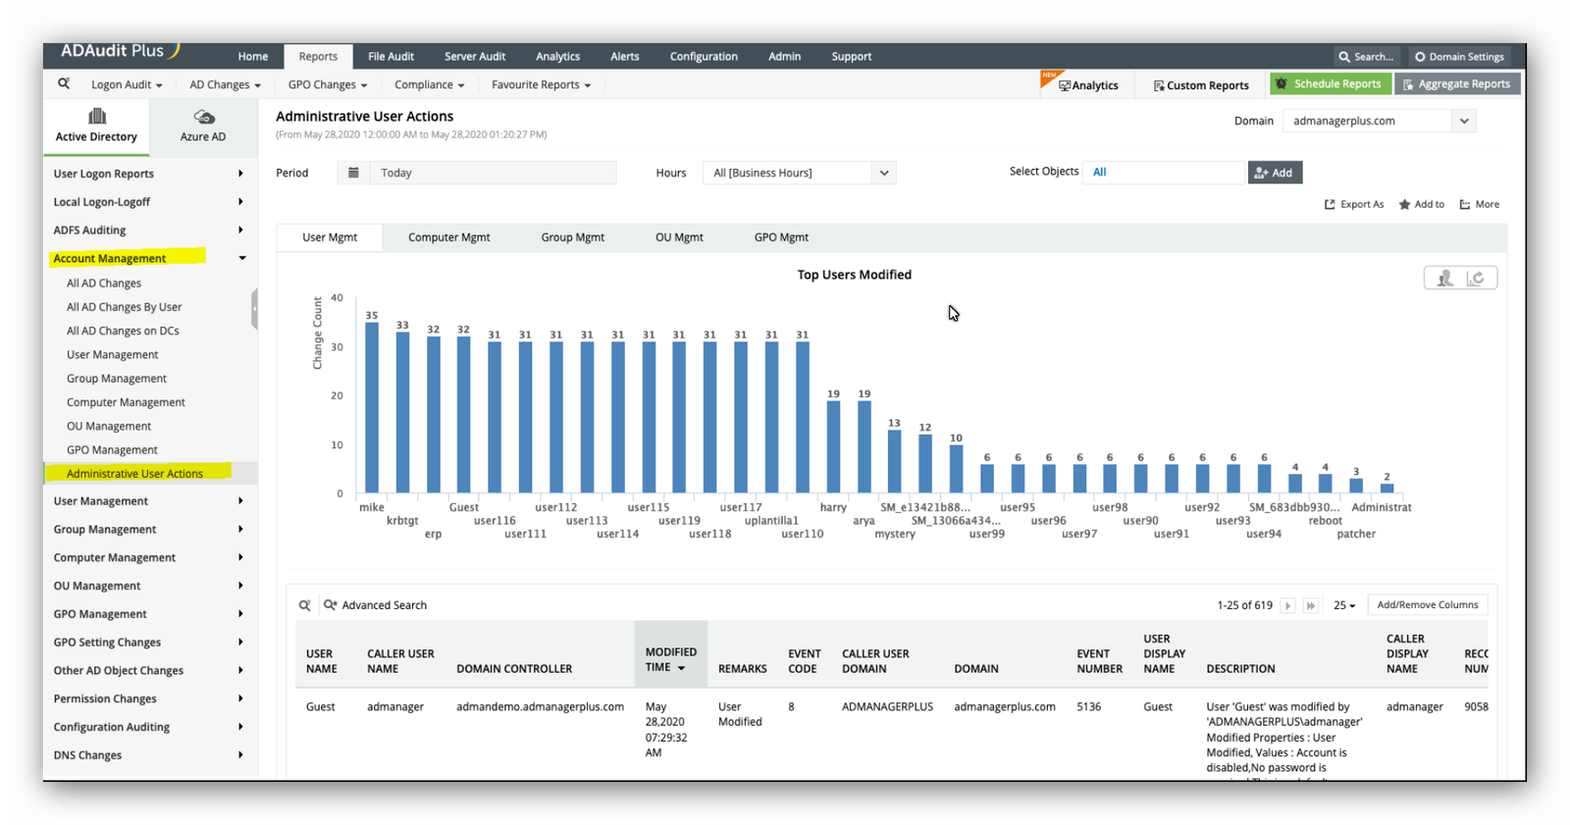Click the Period calendar icon

pos(353,173)
